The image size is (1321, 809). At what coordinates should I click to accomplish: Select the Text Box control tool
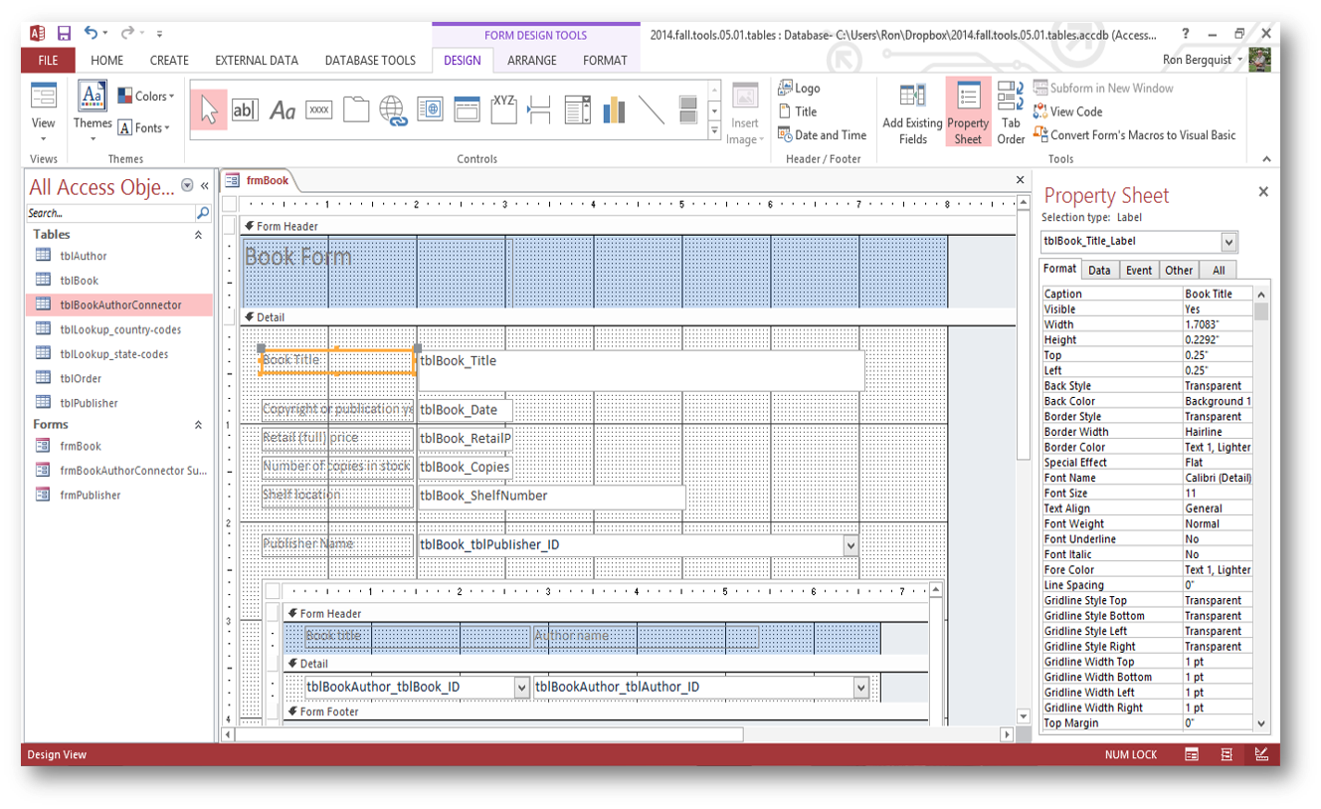[244, 109]
